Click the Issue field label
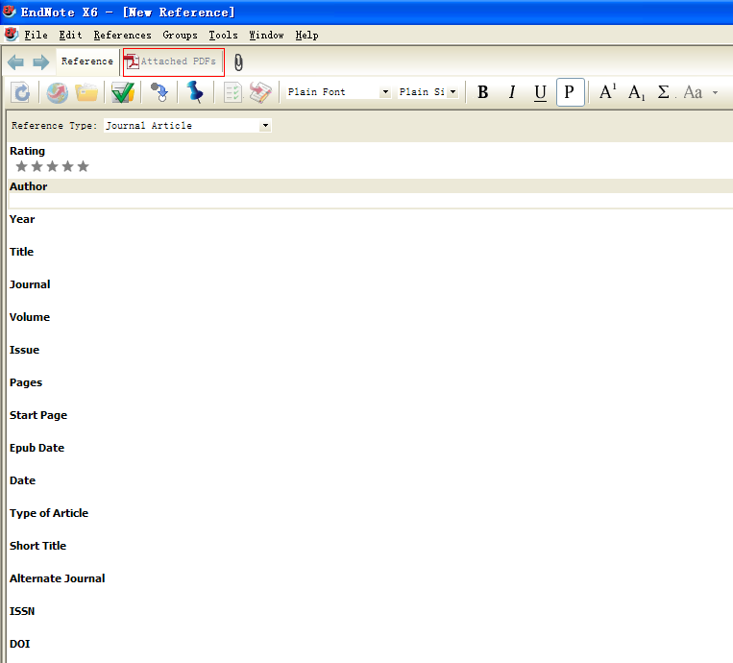The height and width of the screenshot is (663, 733). [x=24, y=350]
